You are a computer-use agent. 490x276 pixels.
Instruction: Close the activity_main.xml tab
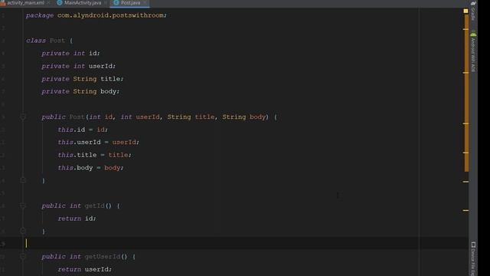click(48, 3)
